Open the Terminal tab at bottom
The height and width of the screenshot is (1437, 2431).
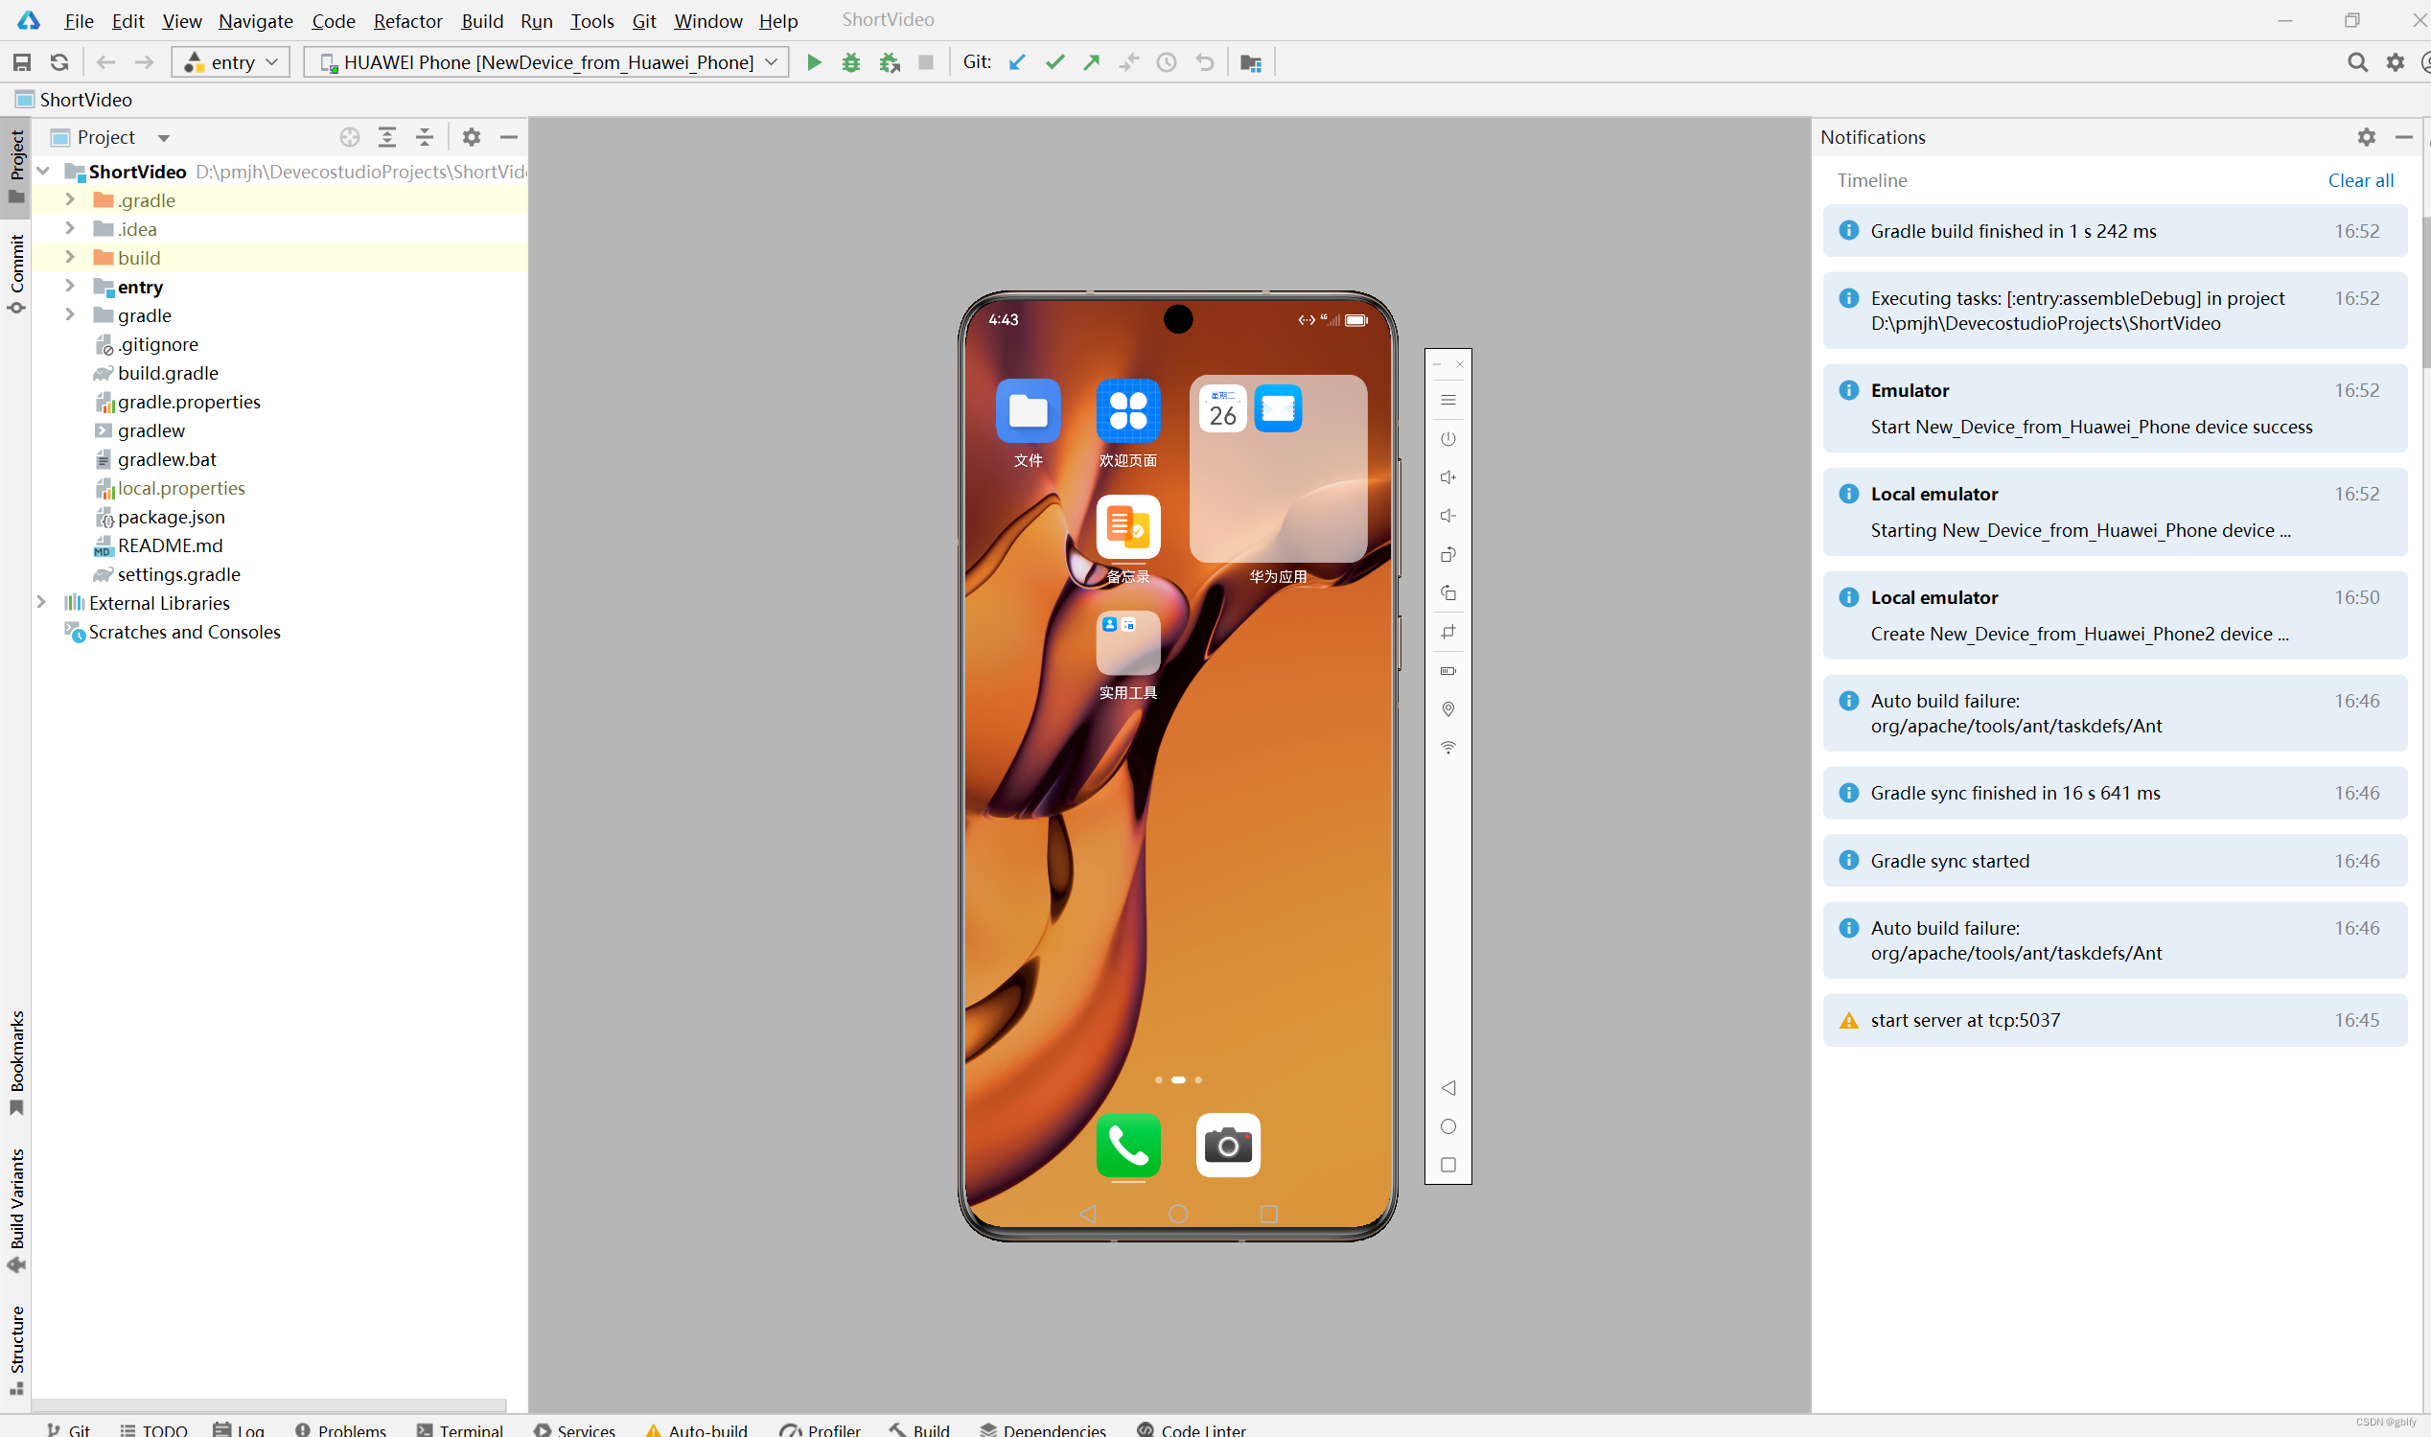tap(461, 1429)
